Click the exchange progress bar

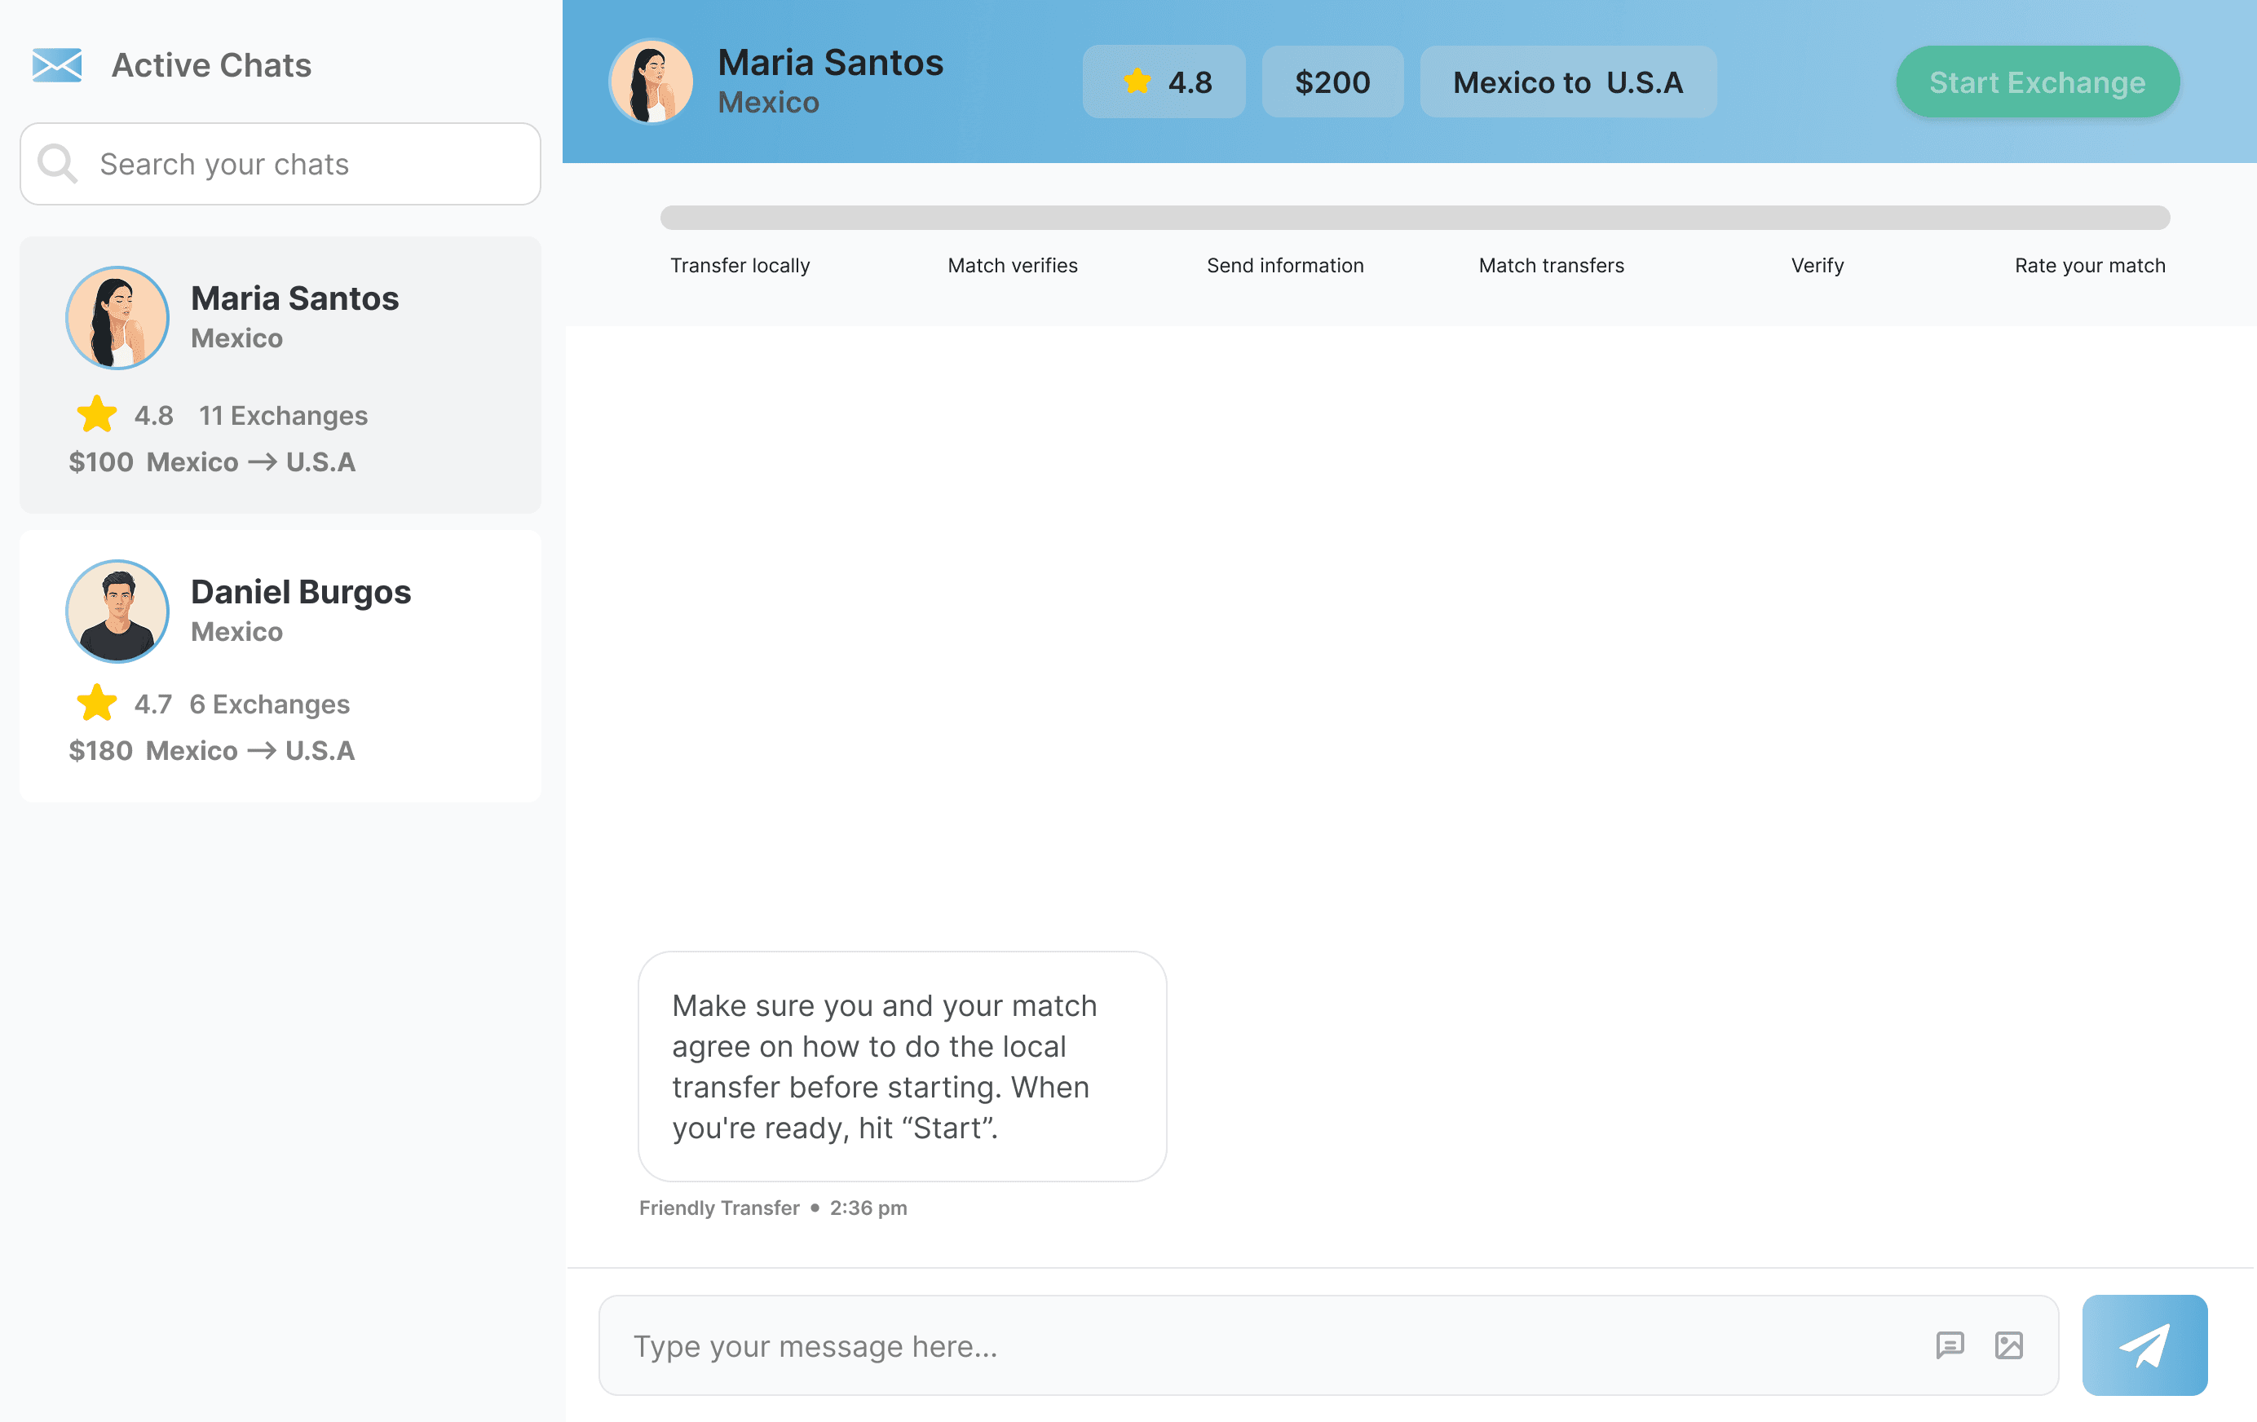point(1415,218)
